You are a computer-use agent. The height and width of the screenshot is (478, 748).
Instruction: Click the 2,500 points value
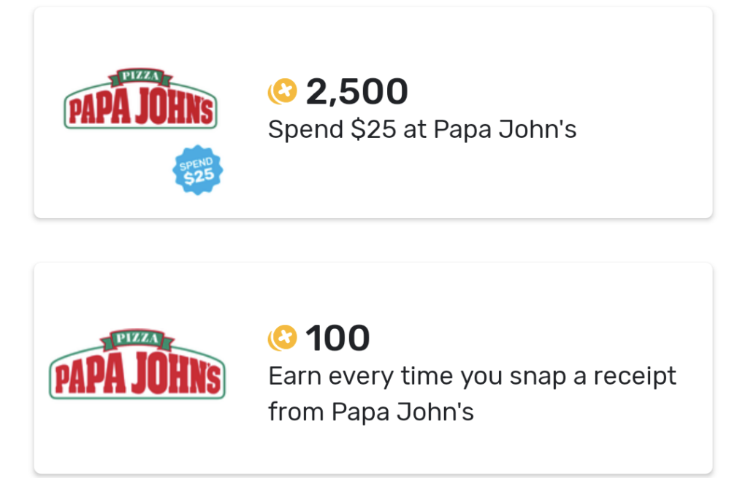(x=358, y=90)
